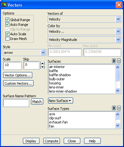Select clip-surf surface type
Image resolution: width=124 pixels, height=147 pixels.
(x=82, y=118)
